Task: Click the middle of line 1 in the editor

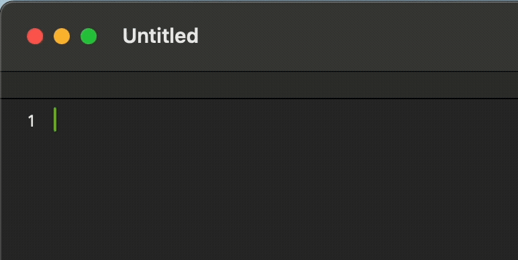Action: (284, 121)
